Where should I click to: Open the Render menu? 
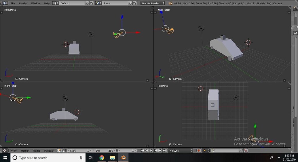pos(23,3)
